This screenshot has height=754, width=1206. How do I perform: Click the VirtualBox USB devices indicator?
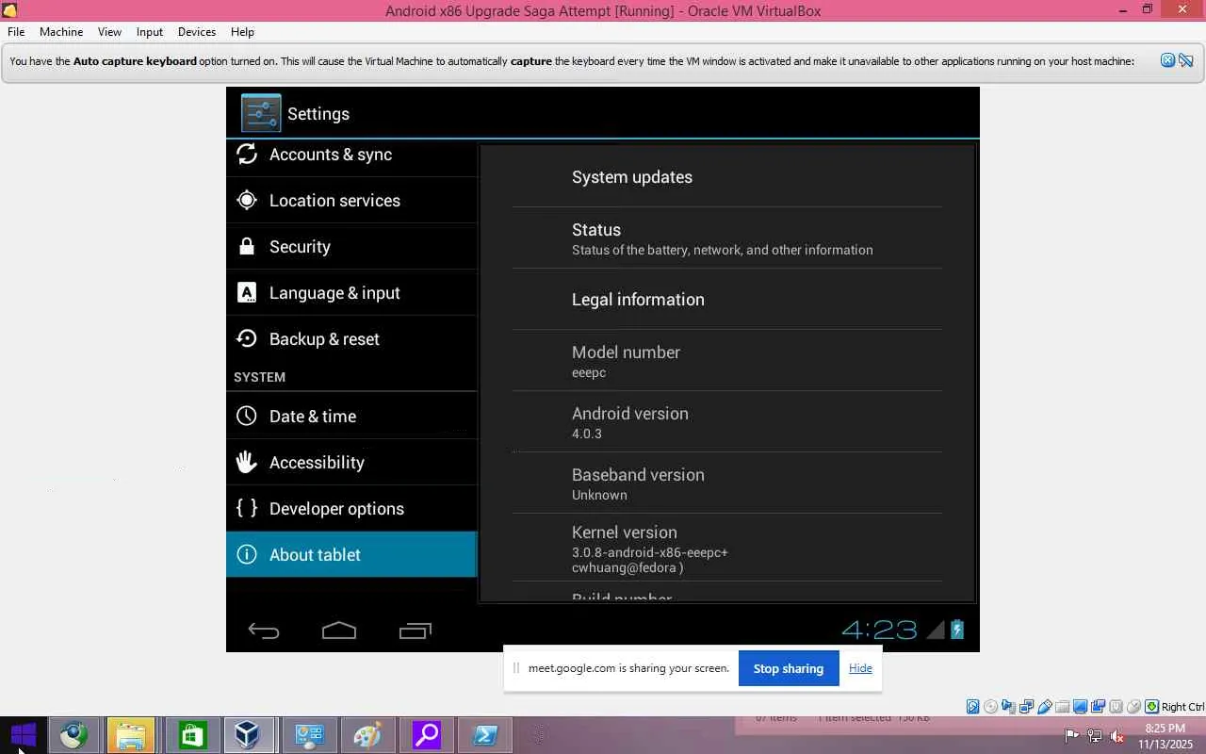[x=1045, y=707]
